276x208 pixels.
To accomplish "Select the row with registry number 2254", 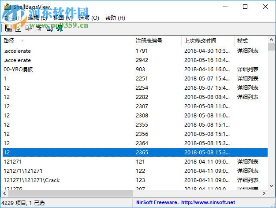I will [135, 88].
